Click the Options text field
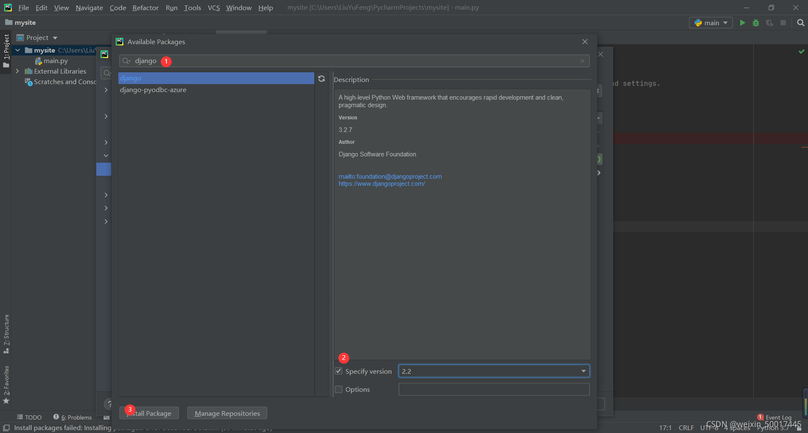This screenshot has width=808, height=433. (x=494, y=389)
